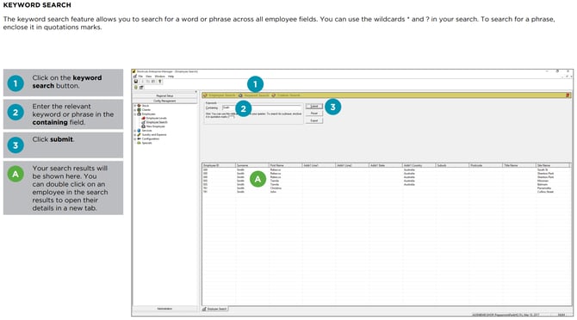
Task: Expand the Stock tree node
Action: pos(135,106)
